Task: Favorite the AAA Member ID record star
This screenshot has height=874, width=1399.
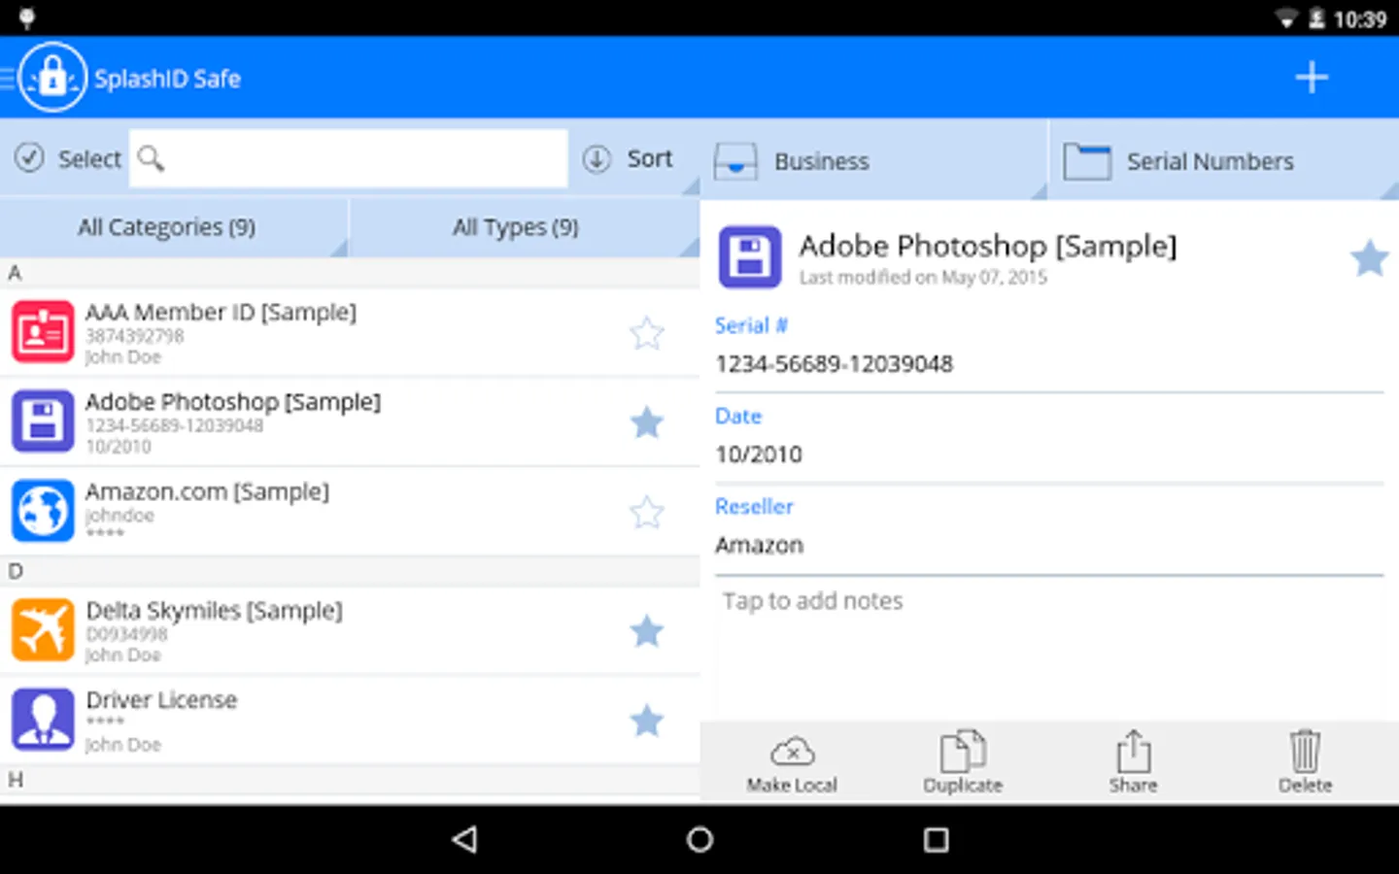Action: 647,333
